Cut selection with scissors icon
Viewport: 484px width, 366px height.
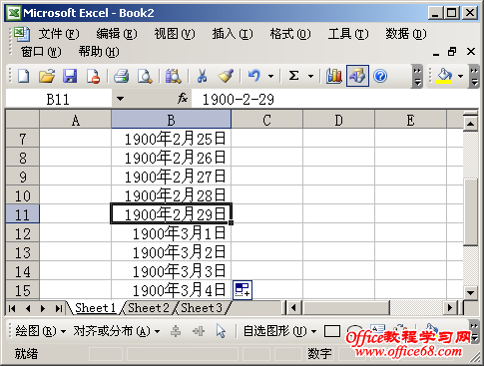(202, 76)
